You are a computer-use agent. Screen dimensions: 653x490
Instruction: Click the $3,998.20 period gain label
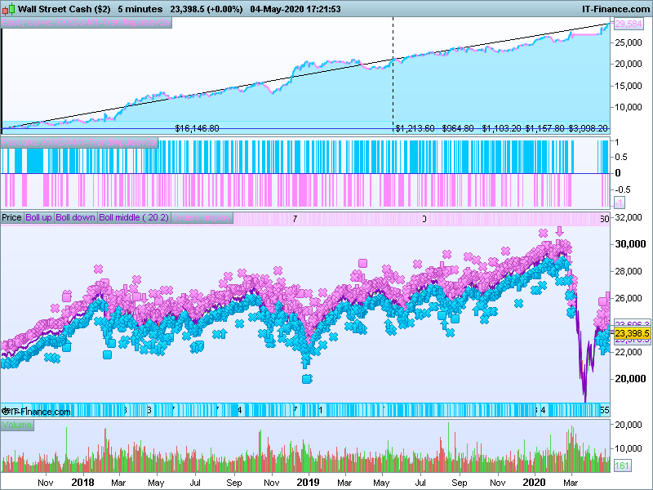(x=588, y=128)
